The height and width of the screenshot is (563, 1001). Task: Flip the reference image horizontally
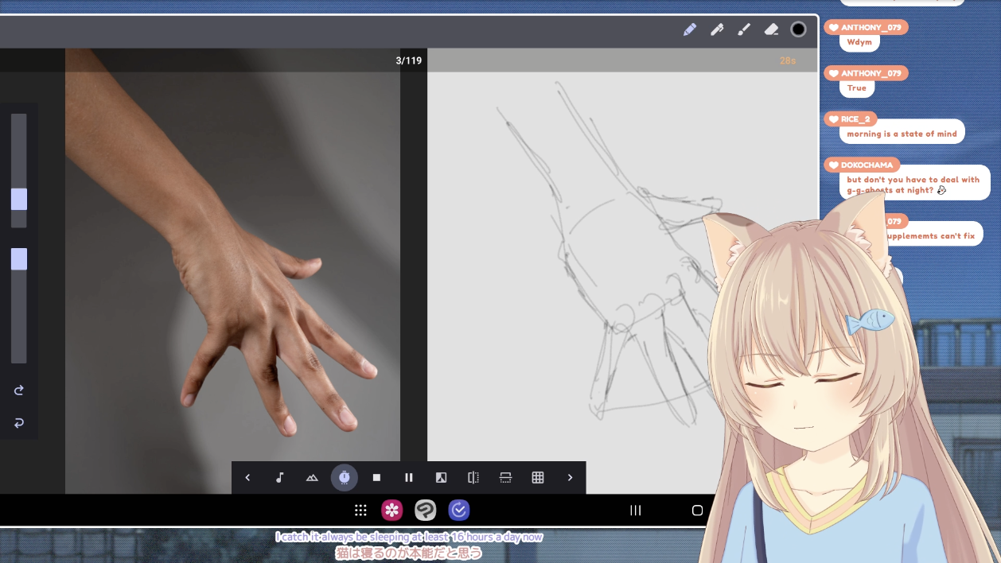(x=473, y=478)
